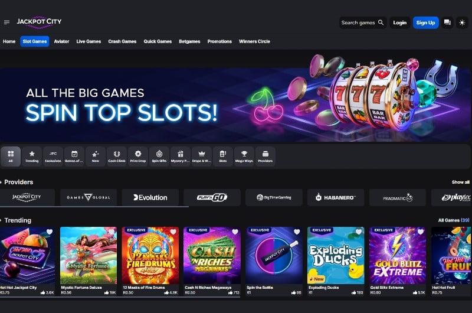The height and width of the screenshot is (313, 472).
Task: Click the search magnifier icon
Action: click(381, 22)
